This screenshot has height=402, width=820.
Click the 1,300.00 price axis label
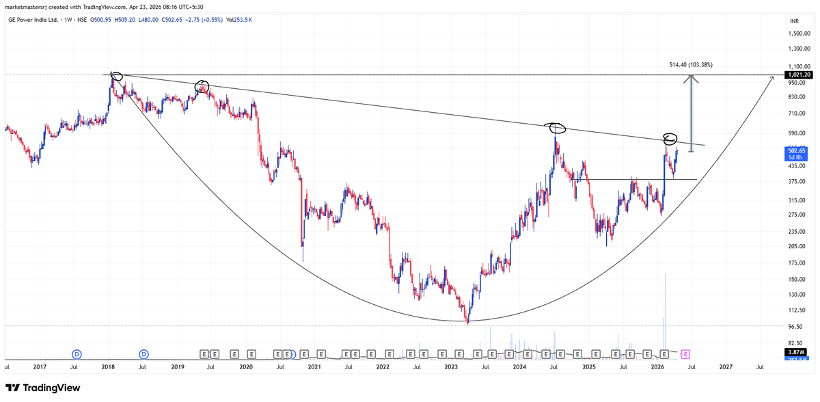tap(798, 49)
